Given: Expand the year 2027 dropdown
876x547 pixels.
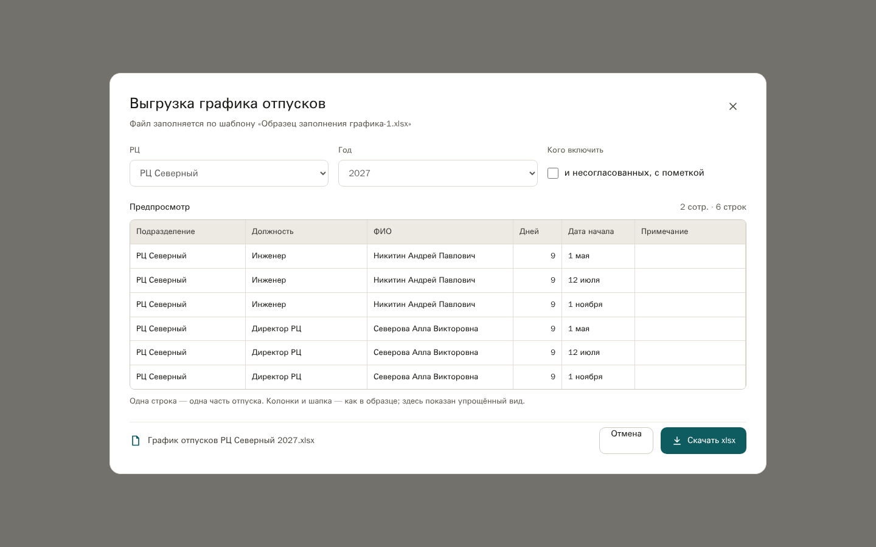Looking at the screenshot, I should (437, 173).
